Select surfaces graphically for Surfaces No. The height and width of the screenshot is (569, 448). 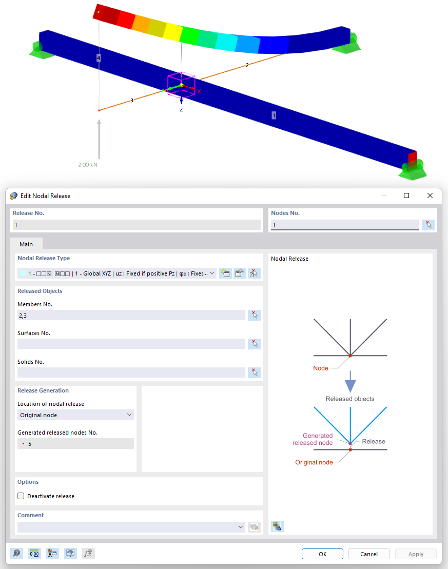(254, 344)
